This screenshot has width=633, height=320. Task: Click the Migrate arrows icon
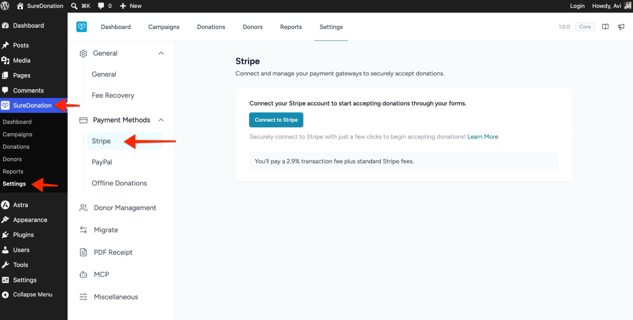(83, 230)
